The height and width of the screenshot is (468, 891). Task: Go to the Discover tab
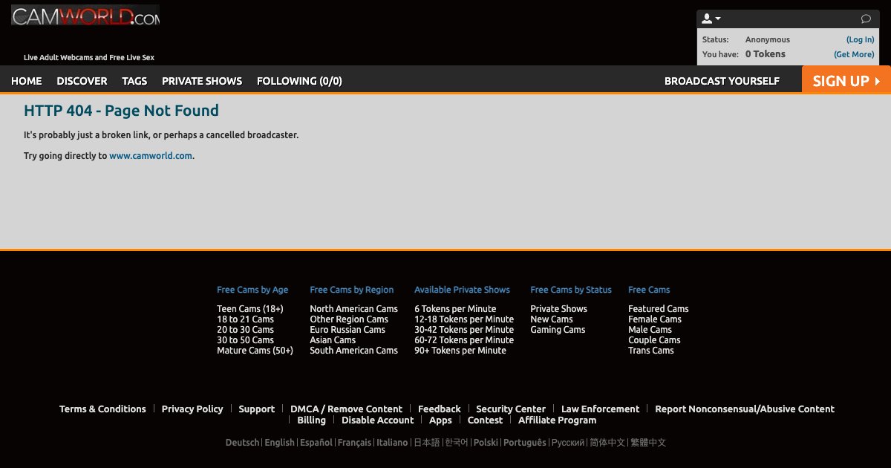pyautogui.click(x=82, y=81)
